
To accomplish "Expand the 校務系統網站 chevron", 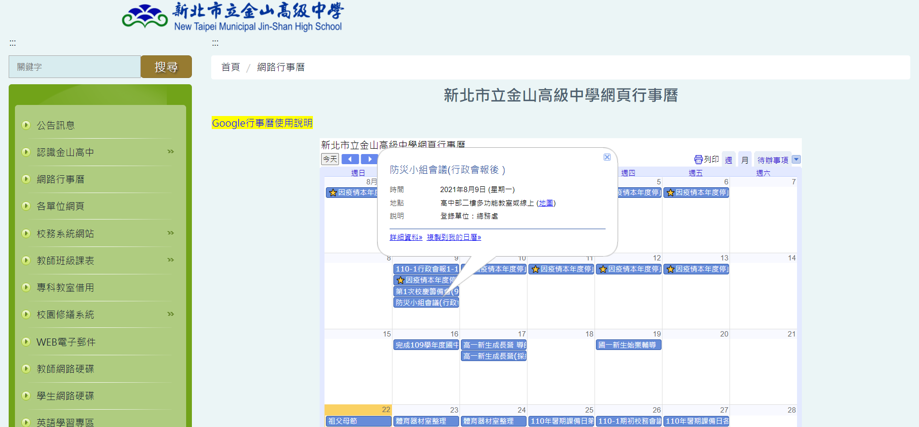I will click(x=170, y=233).
